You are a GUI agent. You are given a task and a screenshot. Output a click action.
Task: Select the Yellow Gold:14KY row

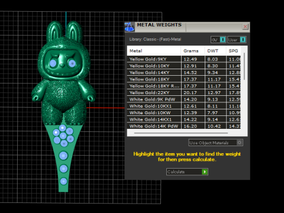tap(184, 73)
